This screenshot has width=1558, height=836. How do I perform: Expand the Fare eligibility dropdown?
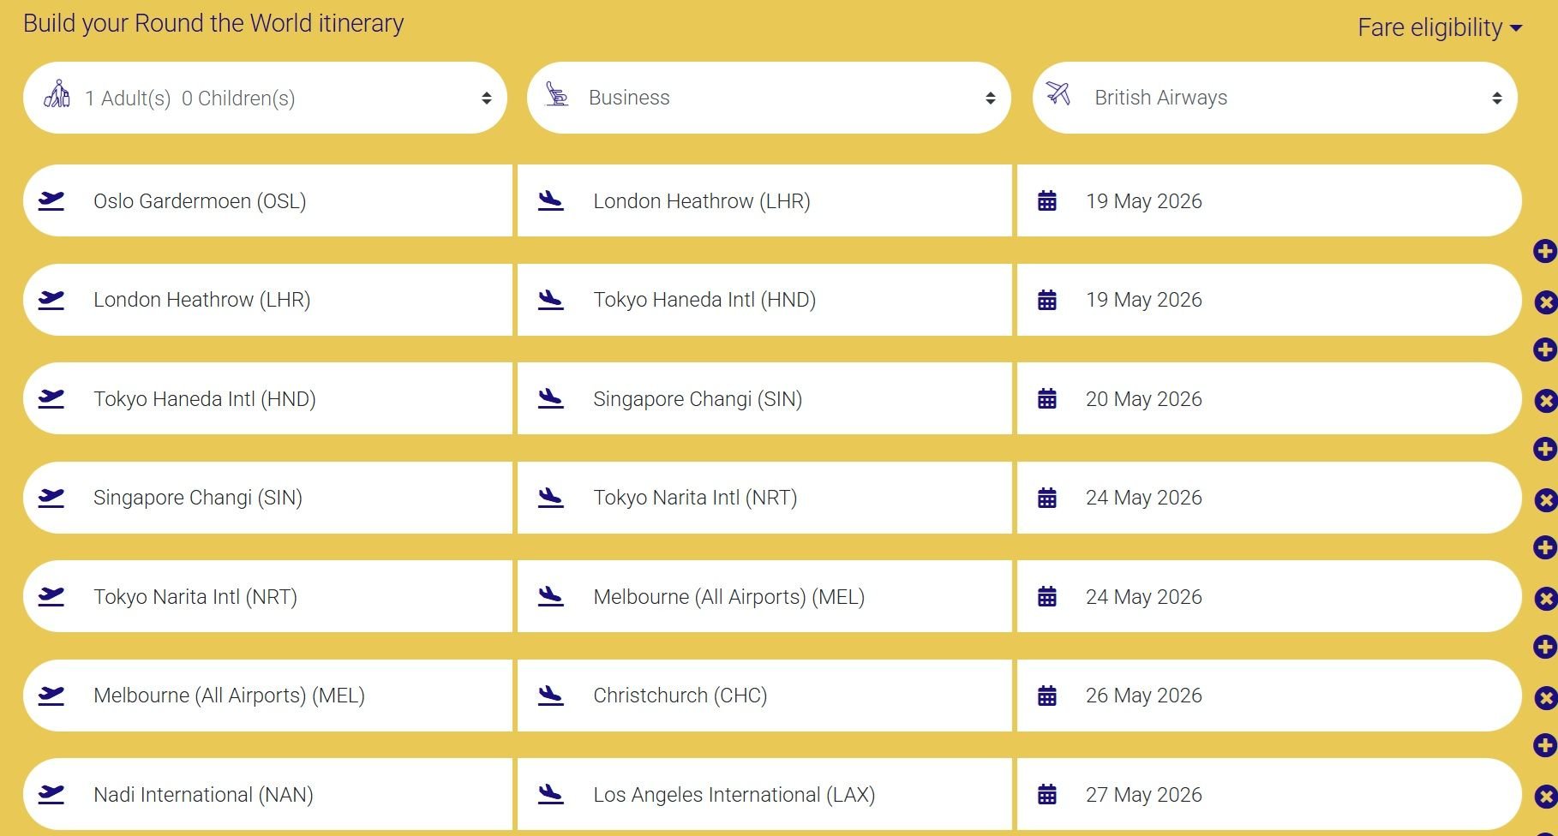(1440, 27)
